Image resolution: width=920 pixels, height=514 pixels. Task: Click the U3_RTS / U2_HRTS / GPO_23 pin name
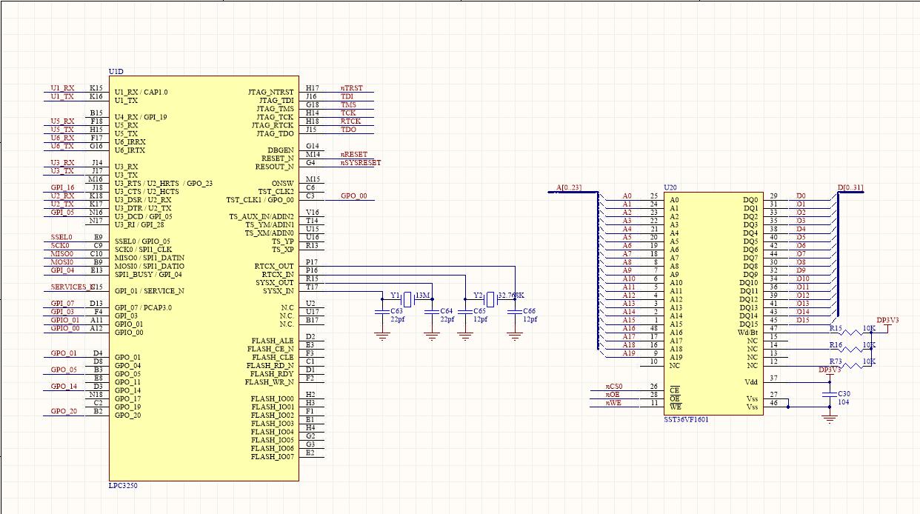tap(164, 183)
